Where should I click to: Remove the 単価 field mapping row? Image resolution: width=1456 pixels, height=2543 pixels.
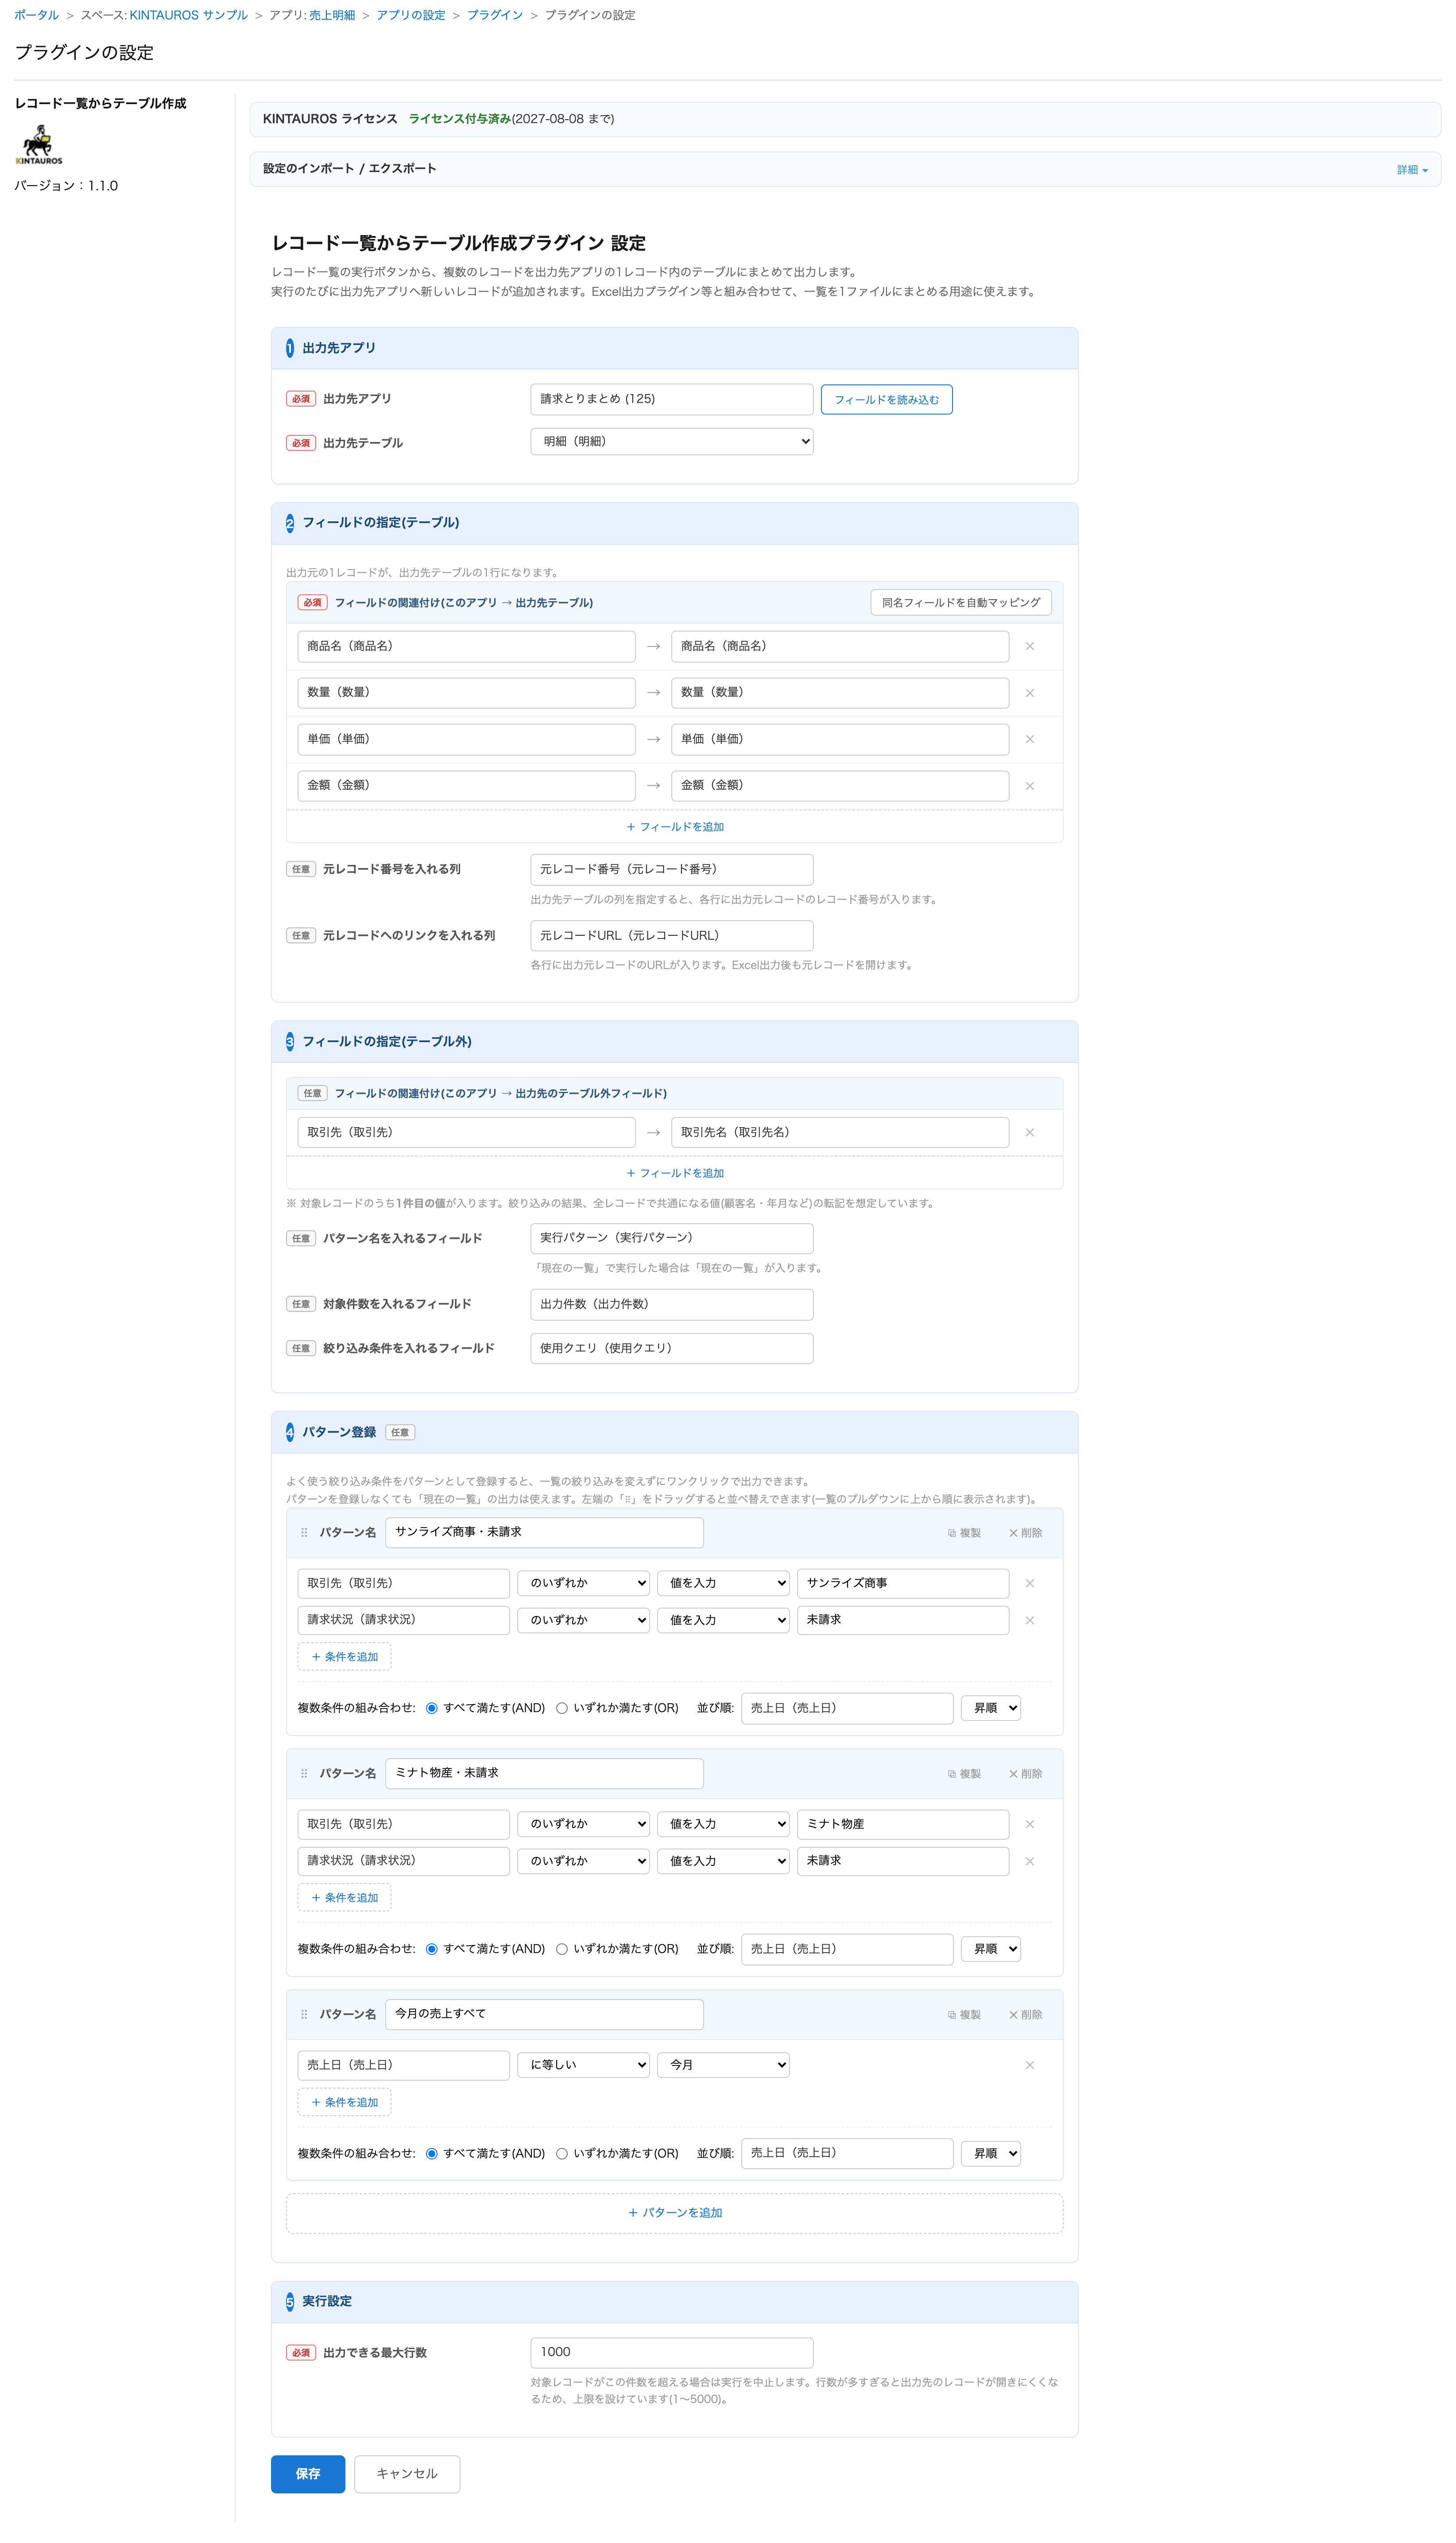[1029, 739]
